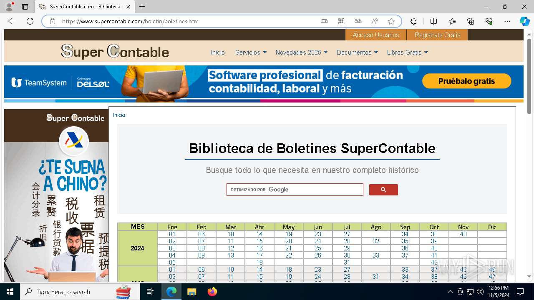Expand the Novedades 2025 dropdown

coord(302,52)
